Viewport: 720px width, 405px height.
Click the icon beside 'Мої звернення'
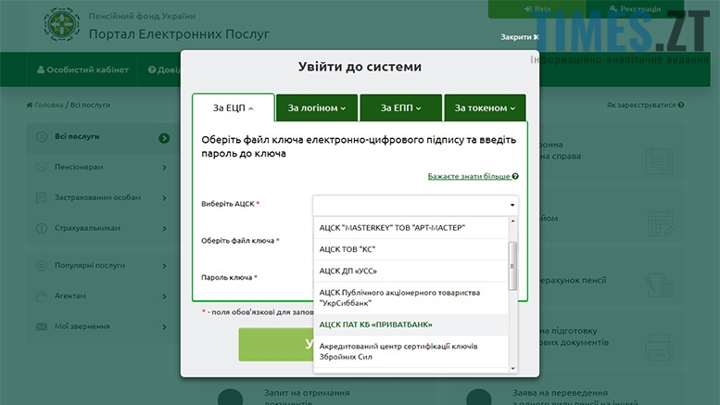pyautogui.click(x=42, y=326)
